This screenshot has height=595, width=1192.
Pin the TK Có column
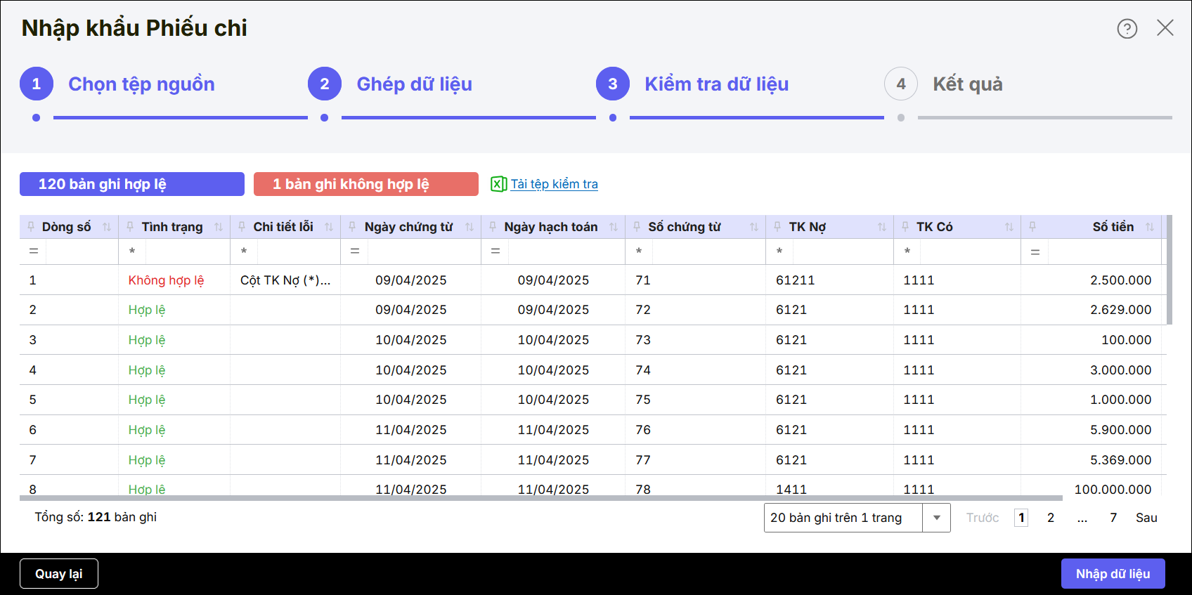click(x=905, y=227)
